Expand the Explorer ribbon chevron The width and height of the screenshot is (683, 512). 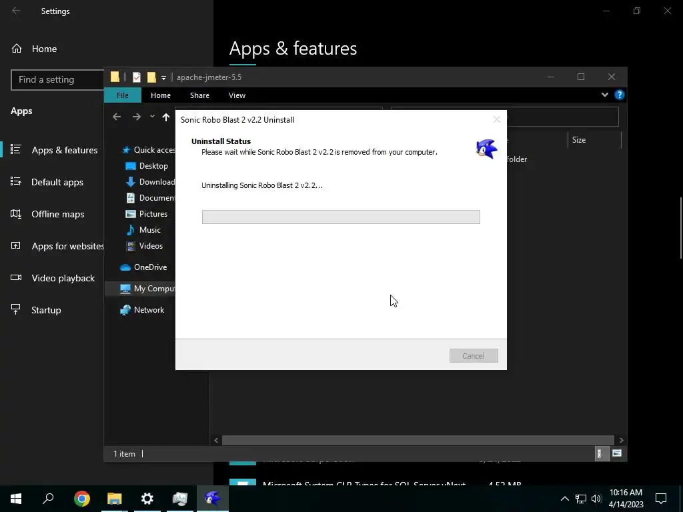coord(604,95)
